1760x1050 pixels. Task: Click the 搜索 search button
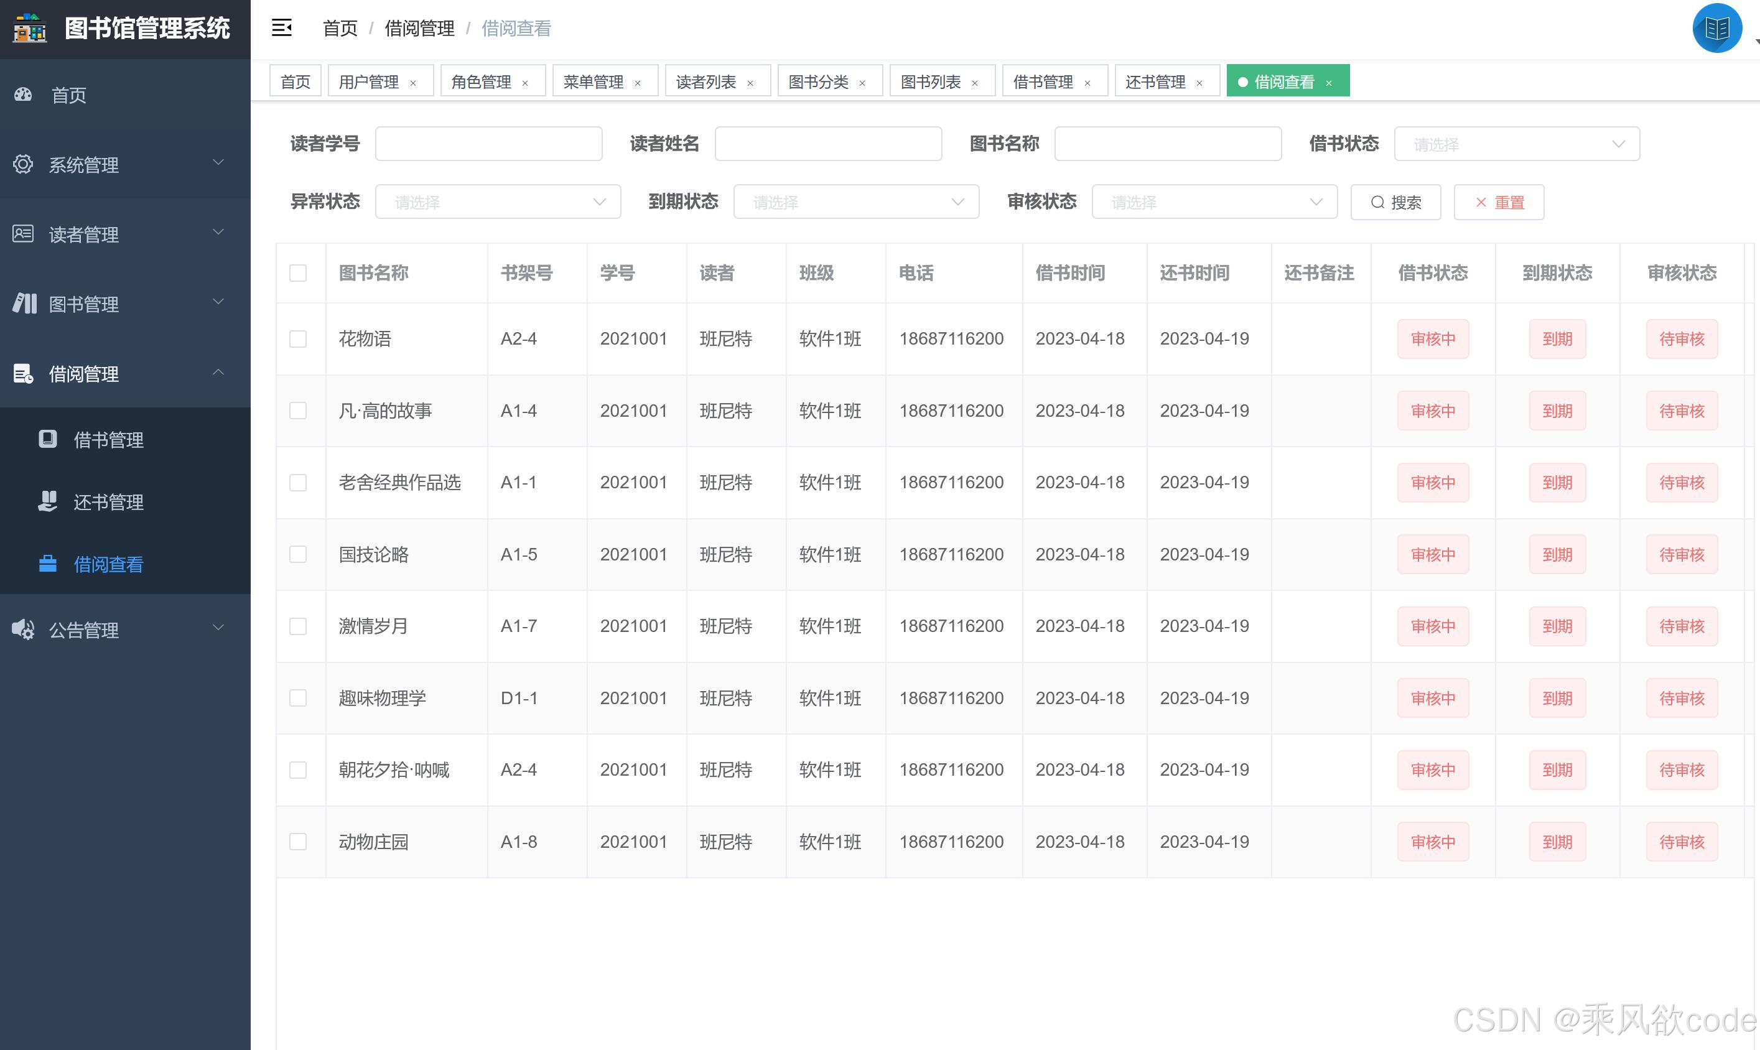[x=1395, y=202]
